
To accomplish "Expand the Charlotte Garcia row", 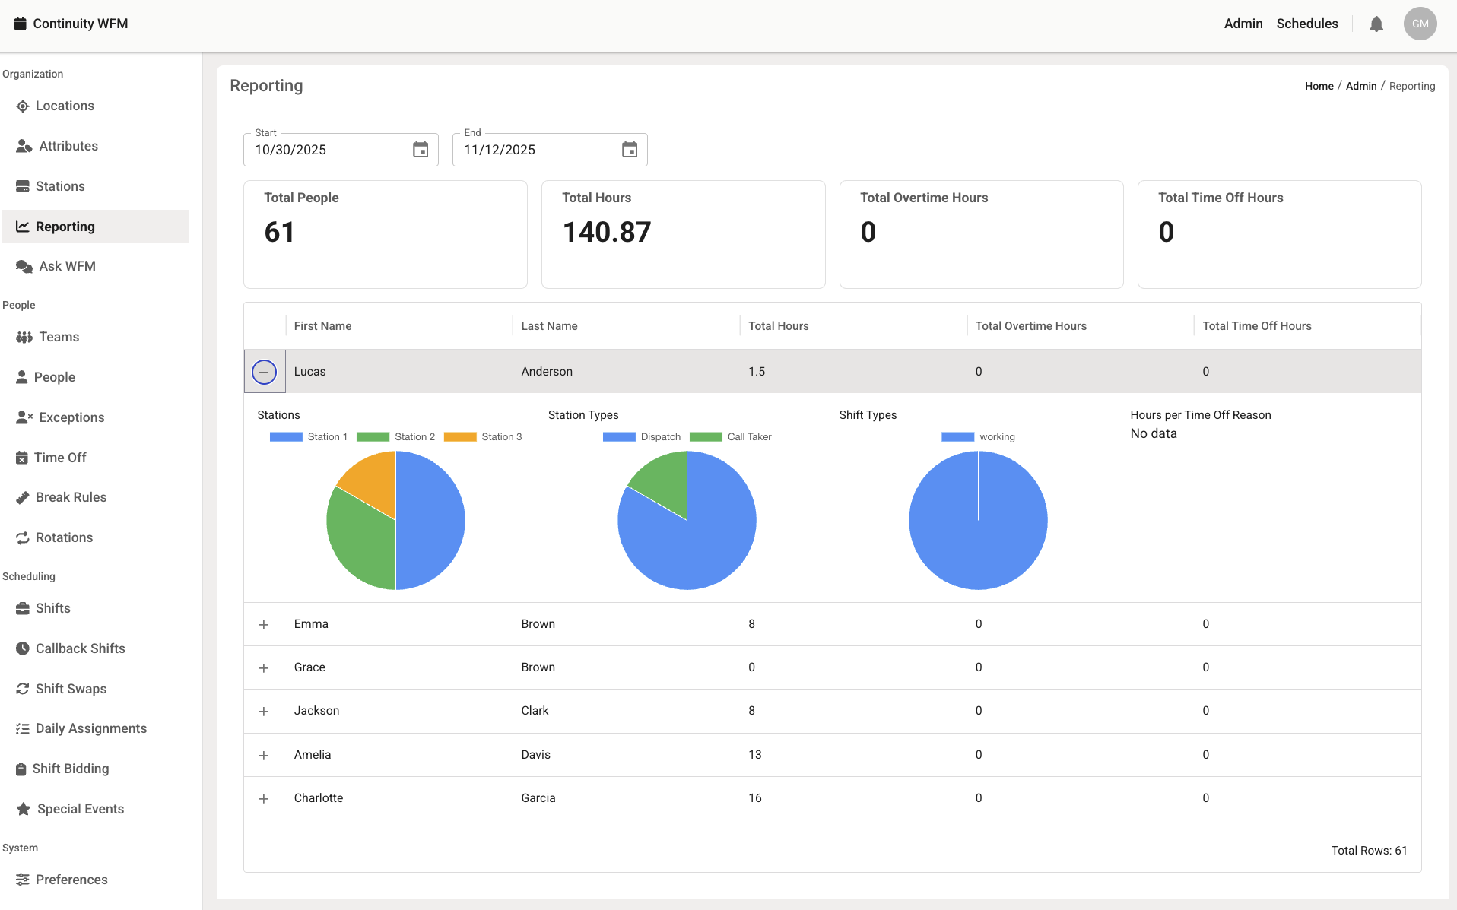I will (x=264, y=799).
